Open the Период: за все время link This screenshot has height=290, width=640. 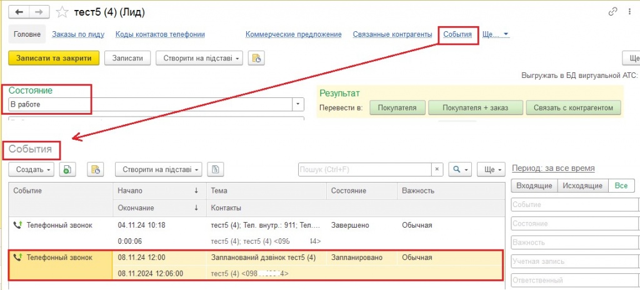point(552,168)
